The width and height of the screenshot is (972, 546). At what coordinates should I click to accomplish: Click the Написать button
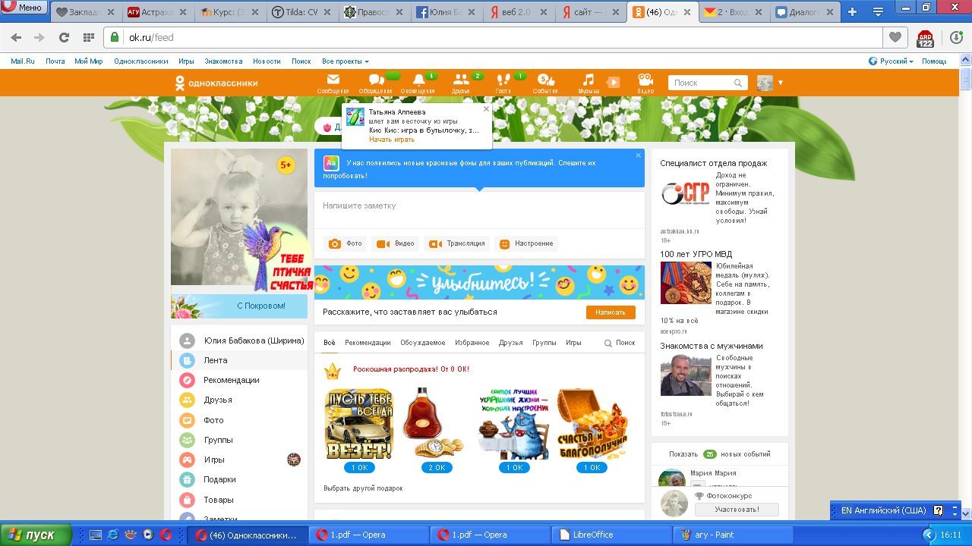pyautogui.click(x=611, y=312)
